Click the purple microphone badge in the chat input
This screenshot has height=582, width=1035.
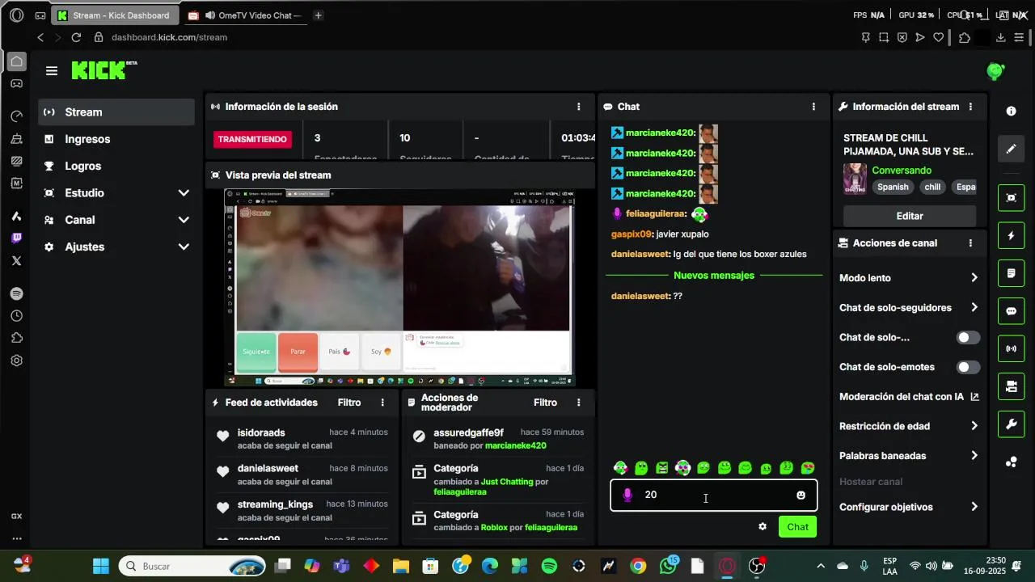coord(627,495)
